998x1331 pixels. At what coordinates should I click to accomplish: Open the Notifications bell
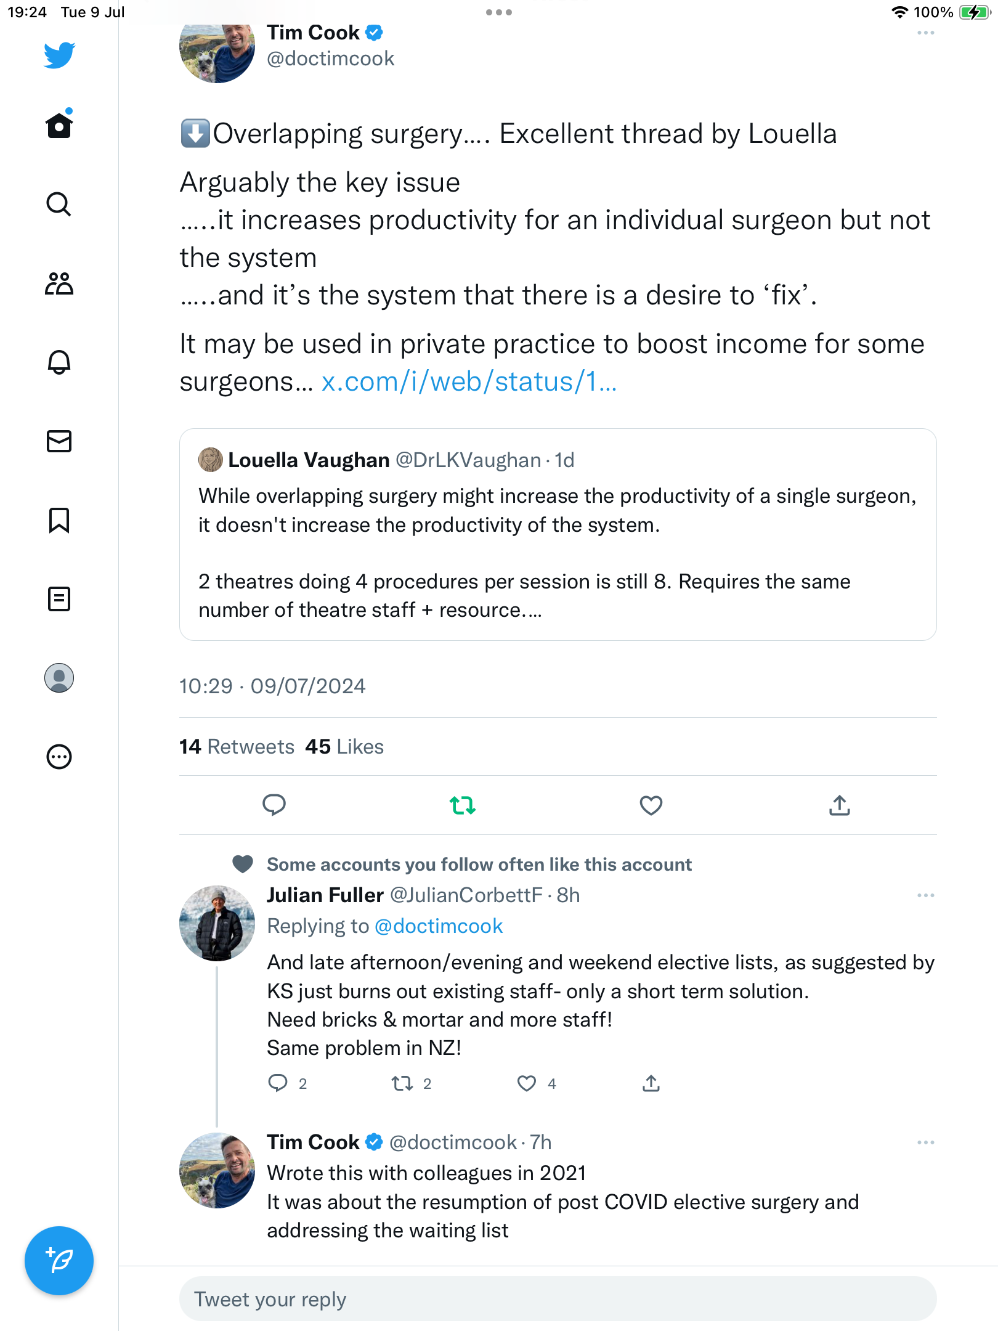pyautogui.click(x=59, y=362)
